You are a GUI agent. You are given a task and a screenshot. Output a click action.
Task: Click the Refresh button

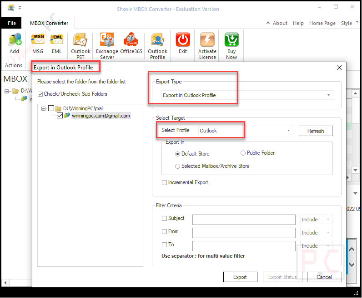point(315,131)
